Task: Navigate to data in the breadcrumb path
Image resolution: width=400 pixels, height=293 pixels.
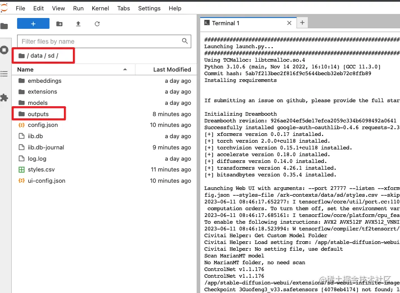Action: pyautogui.click(x=36, y=56)
